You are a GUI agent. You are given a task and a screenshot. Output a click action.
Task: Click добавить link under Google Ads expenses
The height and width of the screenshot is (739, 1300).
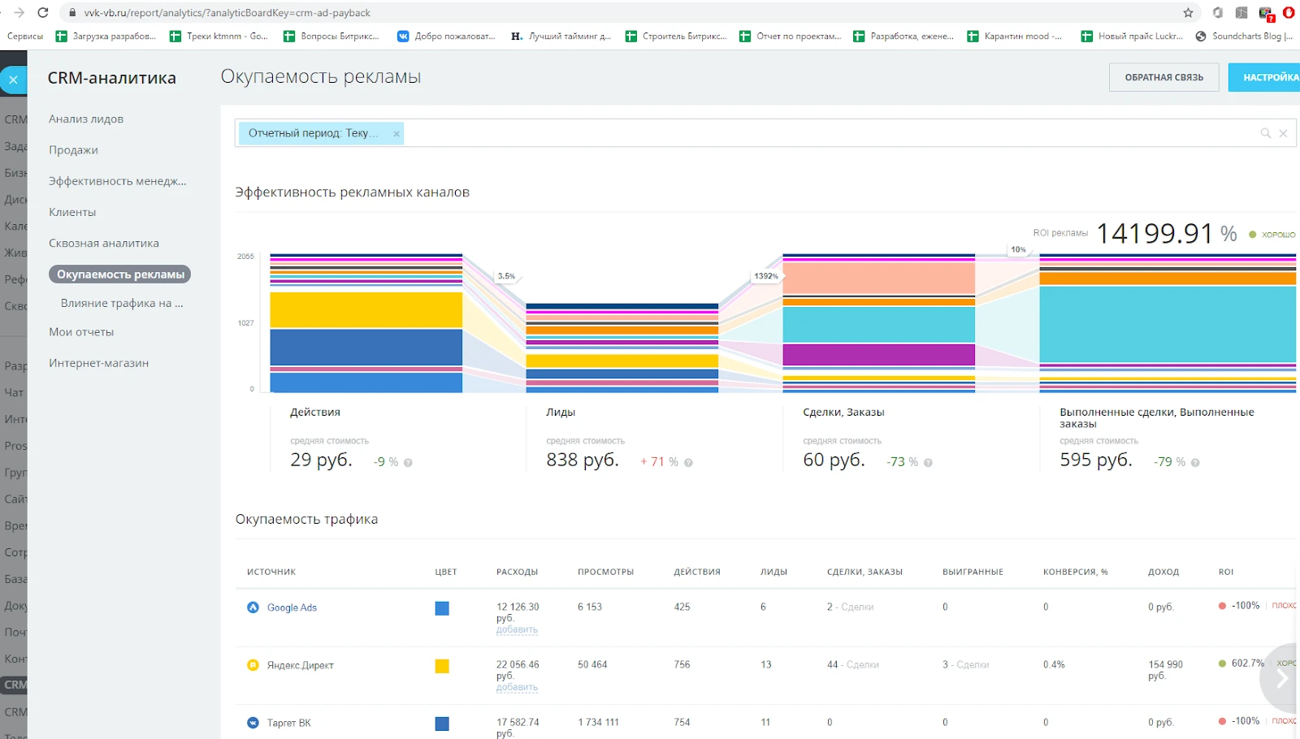(517, 629)
